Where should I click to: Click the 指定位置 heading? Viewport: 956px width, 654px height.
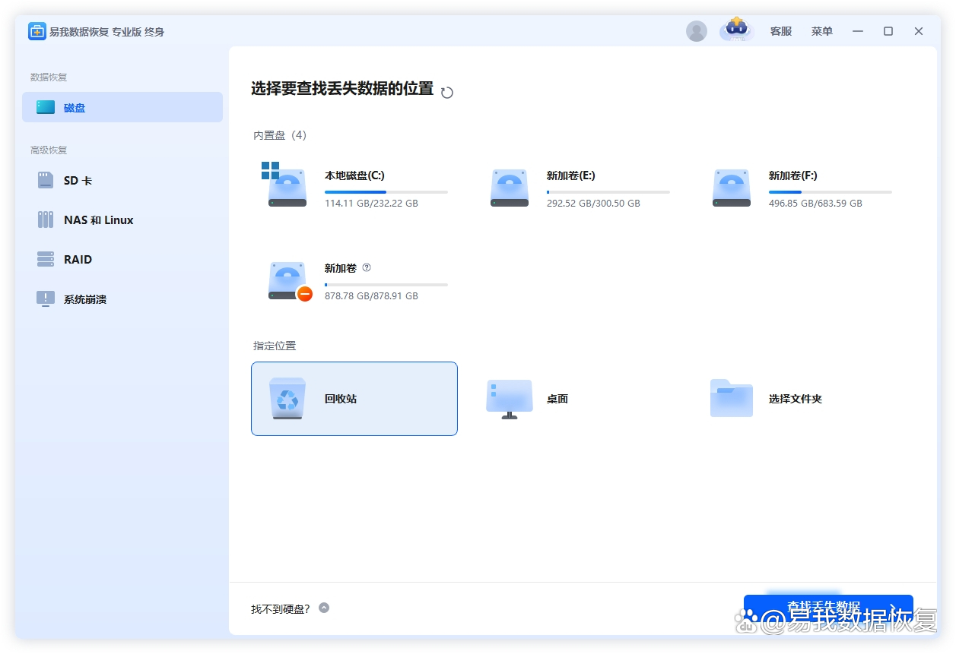[275, 346]
